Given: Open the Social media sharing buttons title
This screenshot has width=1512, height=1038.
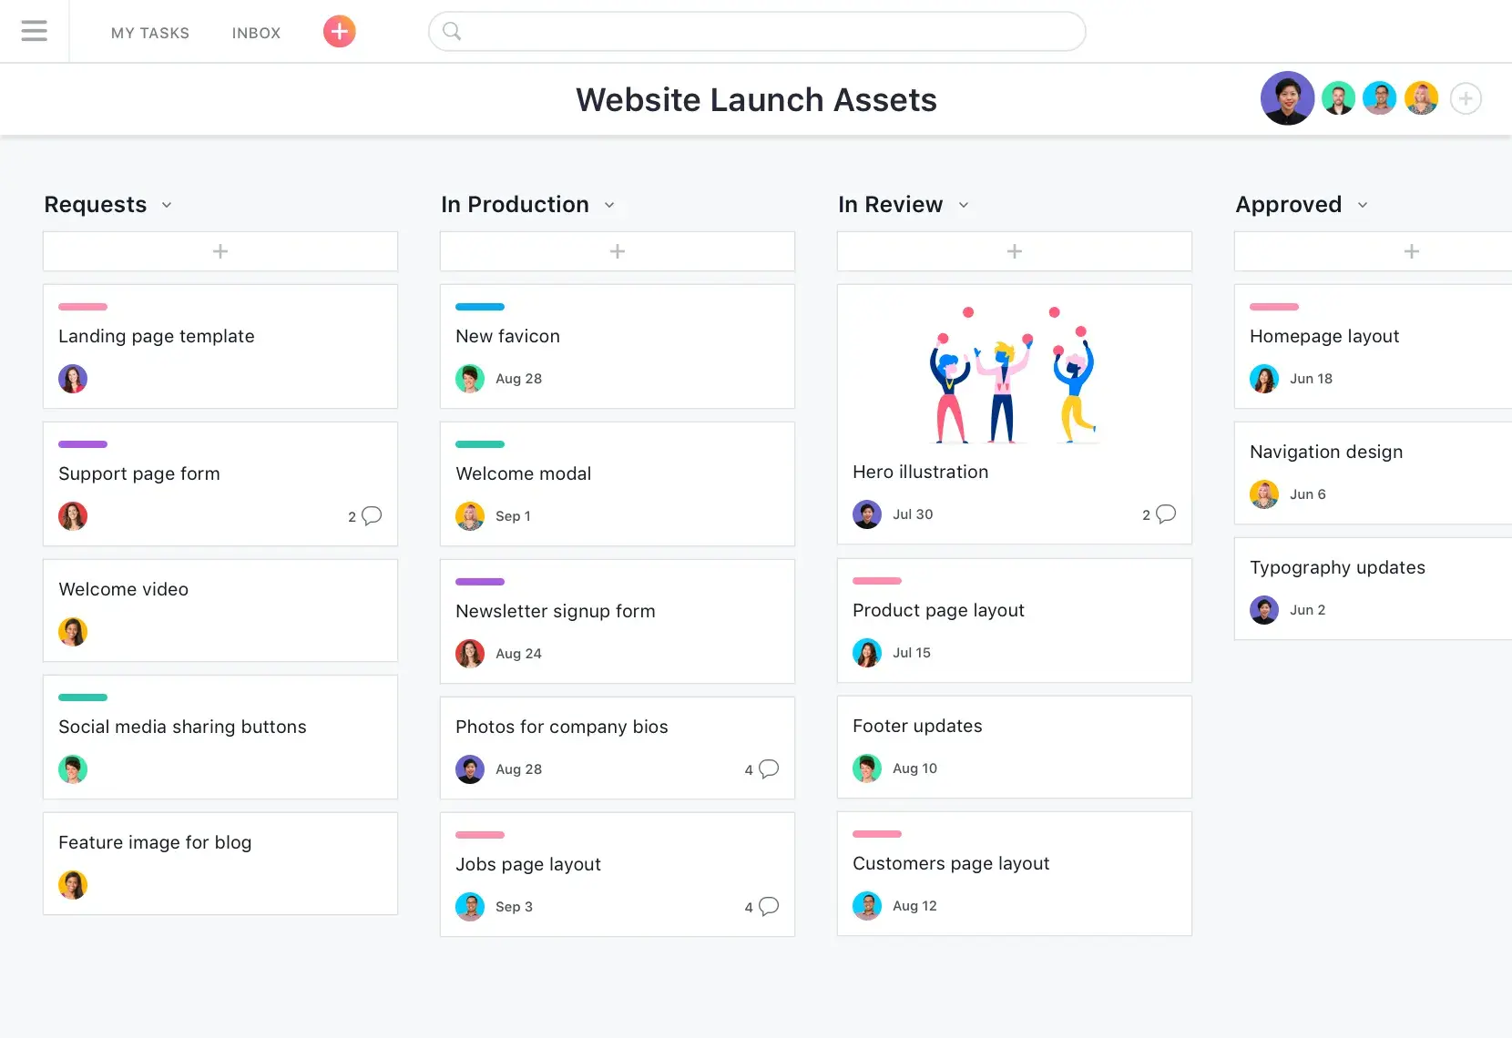Looking at the screenshot, I should tap(182, 727).
